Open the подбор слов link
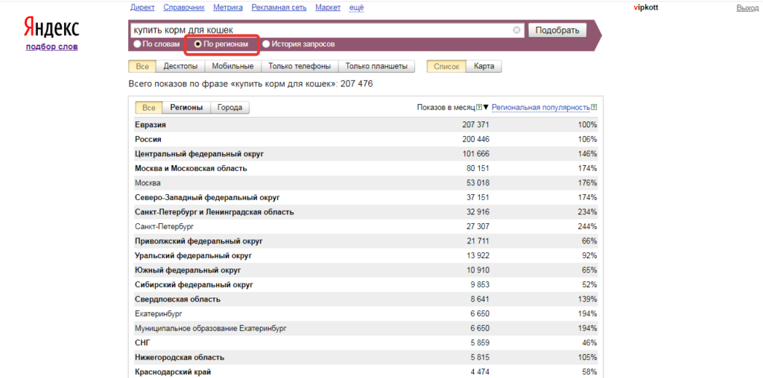Image resolution: width=763 pixels, height=378 pixels. (51, 47)
